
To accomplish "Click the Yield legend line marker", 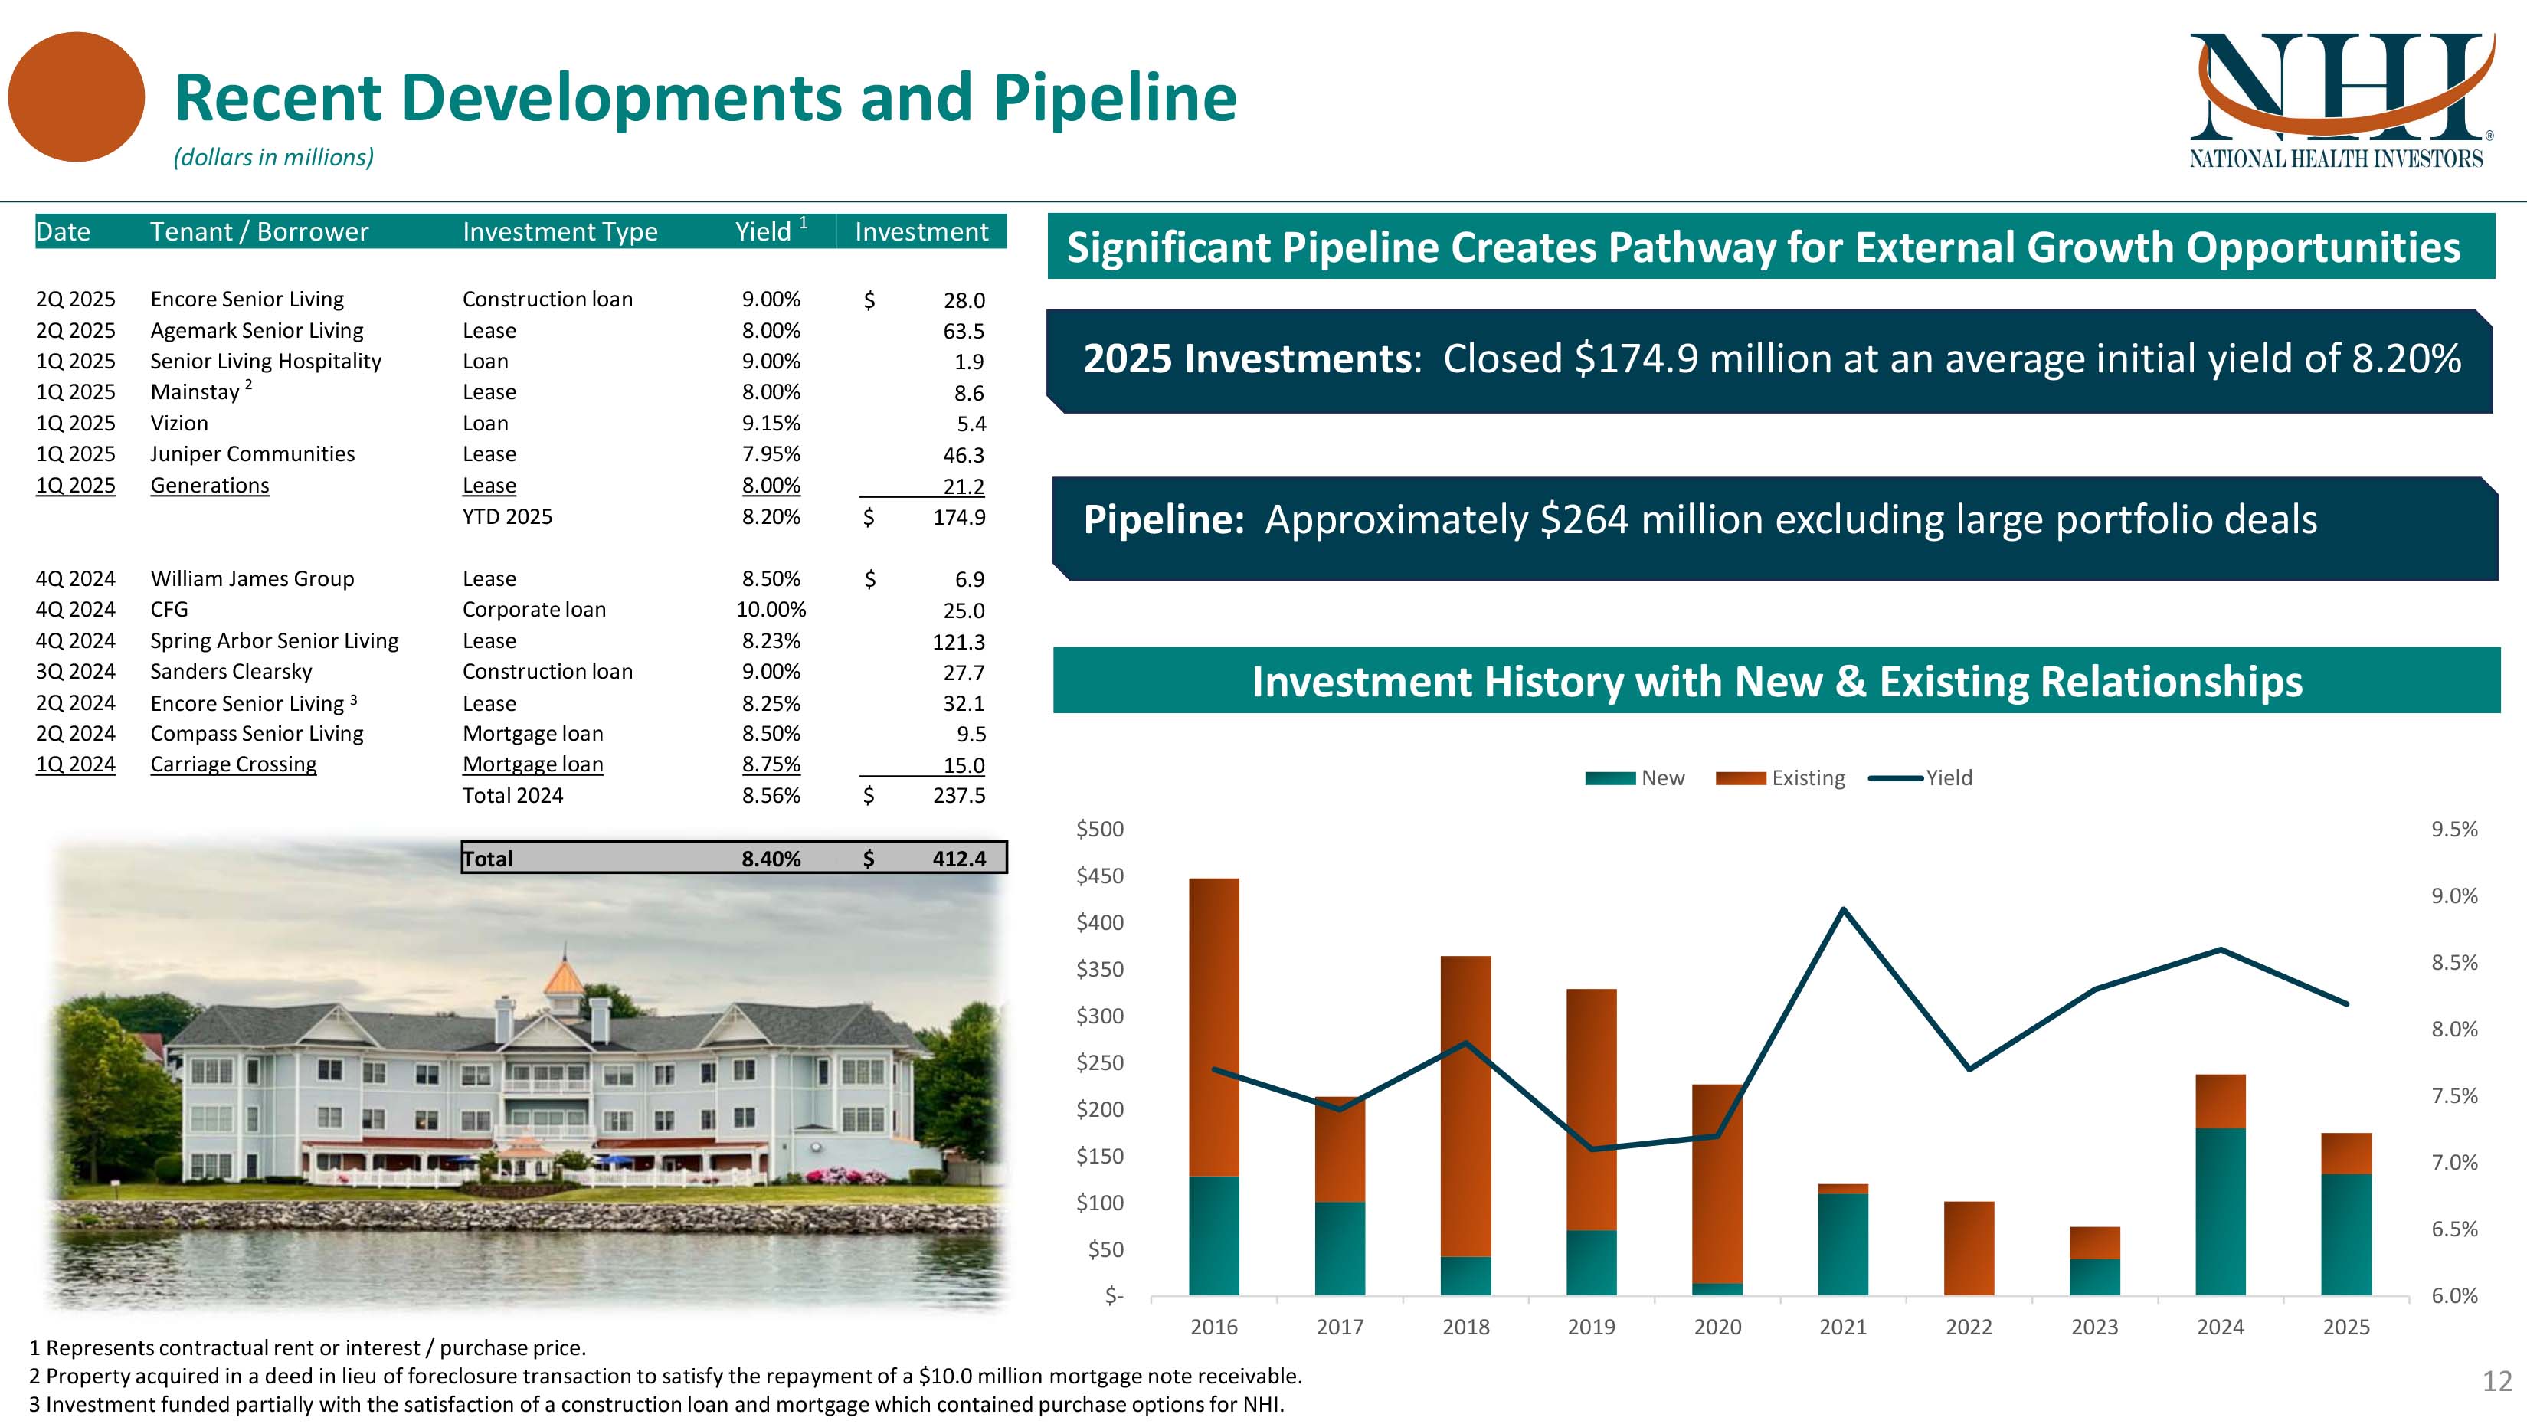I will 1895,779.
